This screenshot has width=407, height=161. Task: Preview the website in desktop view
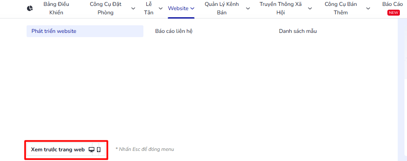91,150
